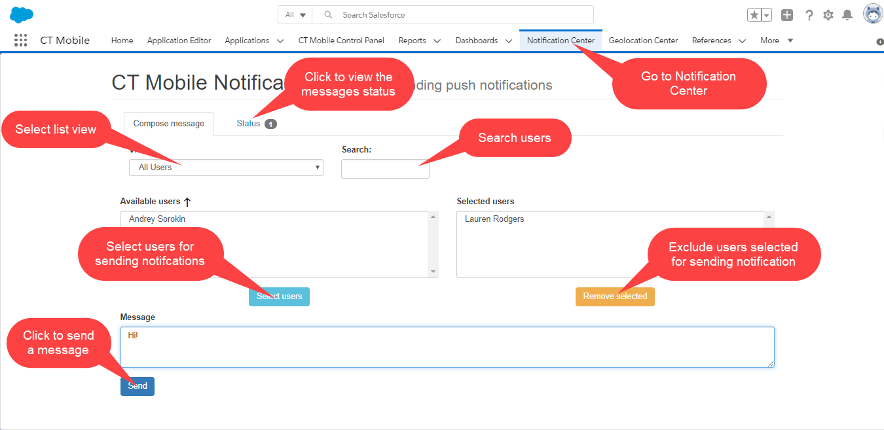Click the Message text area

click(447, 347)
